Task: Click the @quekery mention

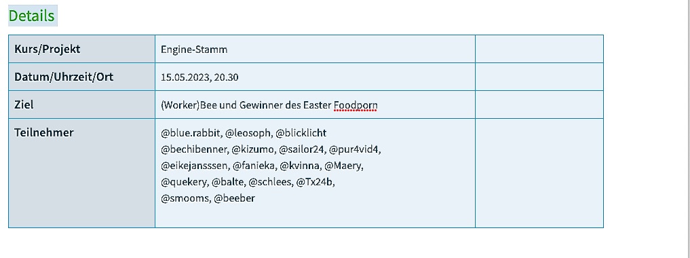Action: click(185, 182)
